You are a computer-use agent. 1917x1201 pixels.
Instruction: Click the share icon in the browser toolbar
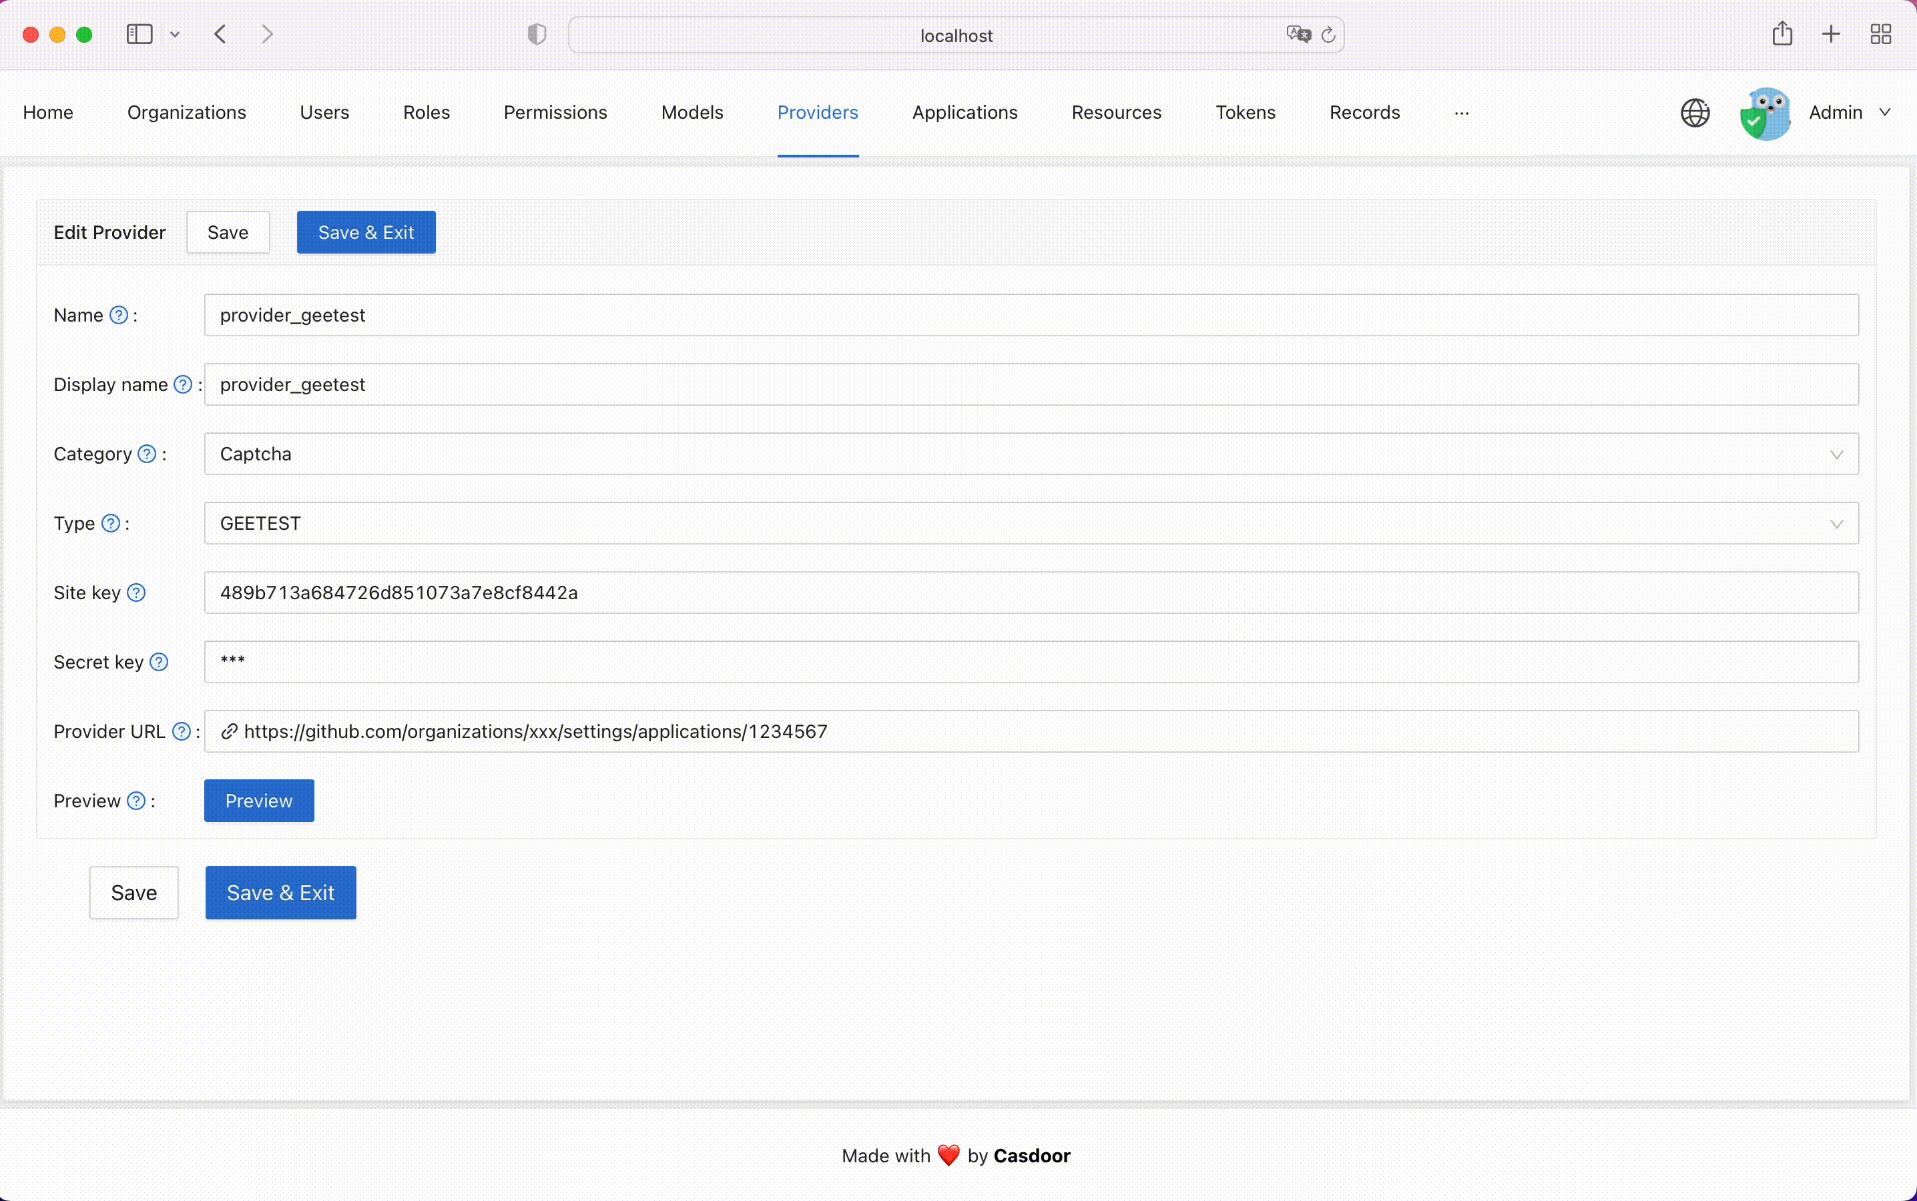(1782, 34)
